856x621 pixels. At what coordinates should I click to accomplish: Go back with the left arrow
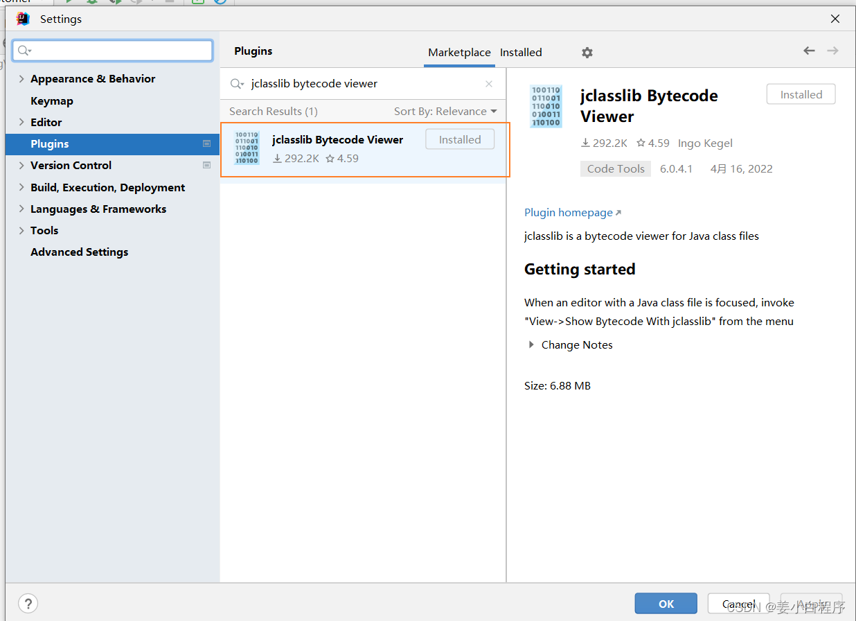click(x=809, y=51)
